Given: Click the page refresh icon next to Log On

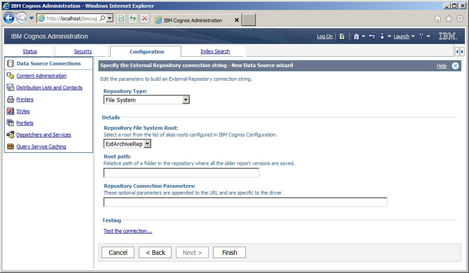Looking at the screenshot, I should (342, 36).
